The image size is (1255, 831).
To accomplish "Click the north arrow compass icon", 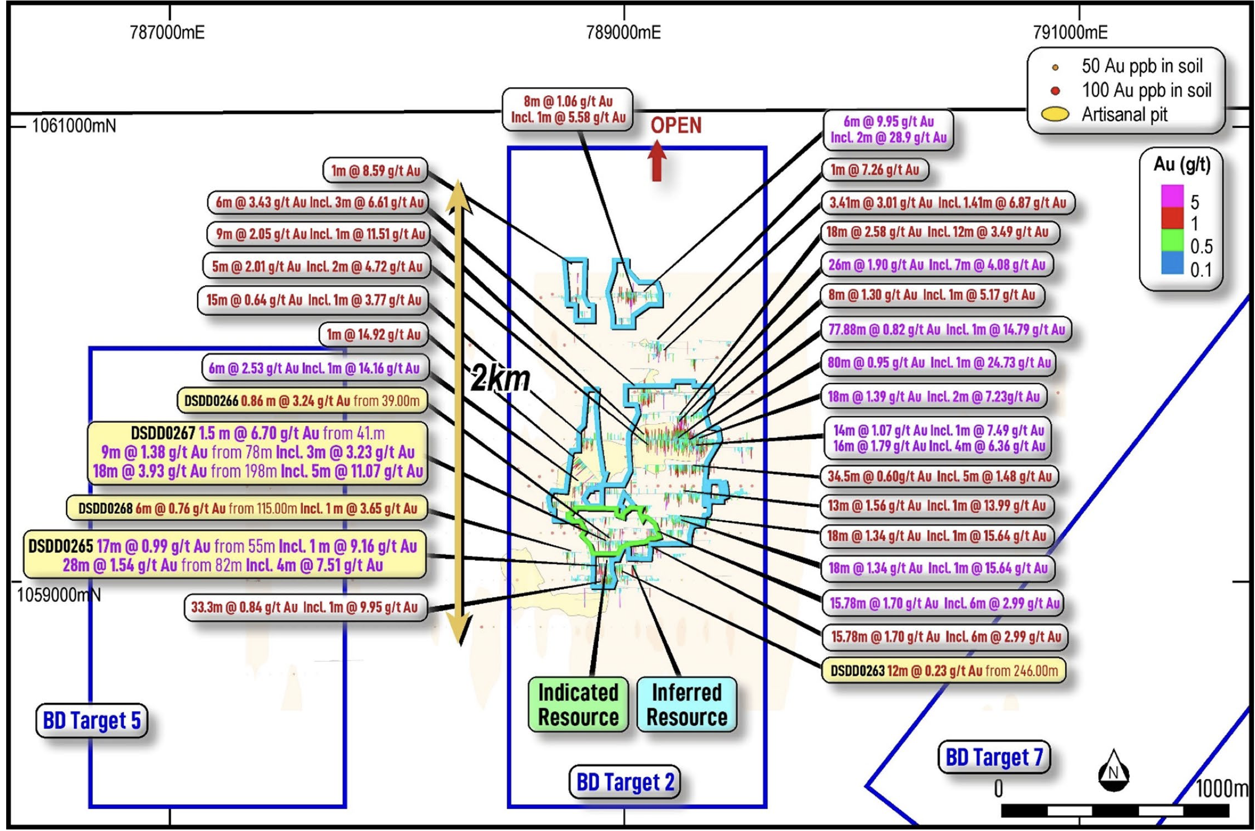I will [1114, 771].
